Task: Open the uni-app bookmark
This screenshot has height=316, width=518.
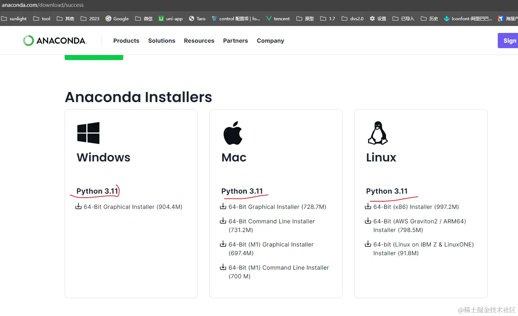Action: point(171,18)
